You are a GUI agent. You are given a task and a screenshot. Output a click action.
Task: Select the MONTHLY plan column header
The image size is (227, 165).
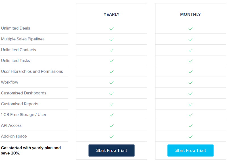(x=190, y=15)
